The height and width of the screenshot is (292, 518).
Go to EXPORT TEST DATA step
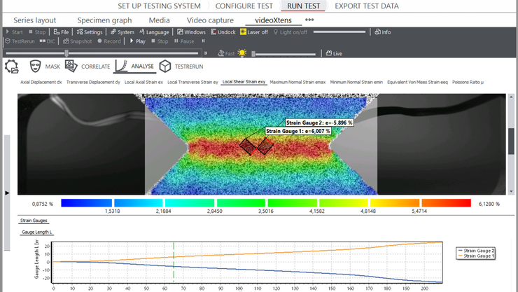(366, 6)
